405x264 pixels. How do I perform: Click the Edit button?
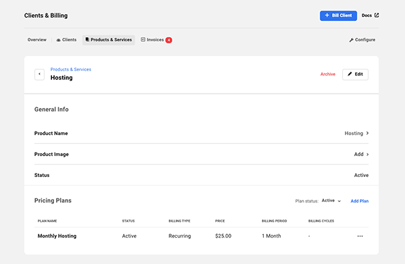[x=355, y=74]
